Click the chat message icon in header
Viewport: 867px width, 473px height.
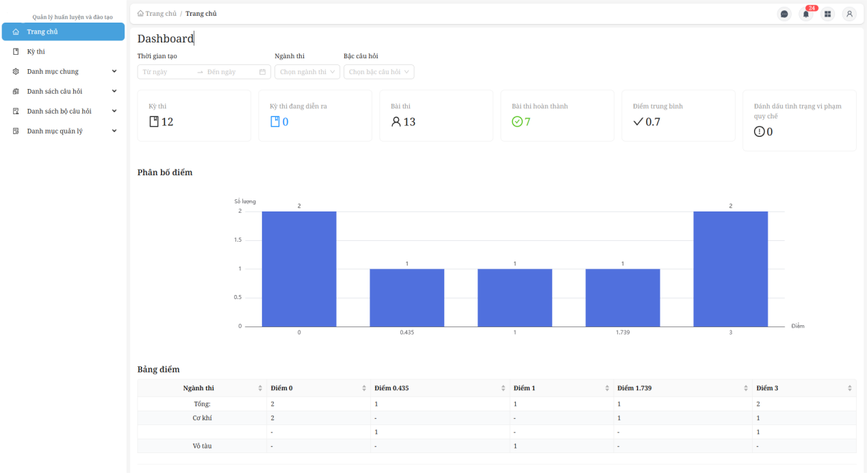coord(784,14)
